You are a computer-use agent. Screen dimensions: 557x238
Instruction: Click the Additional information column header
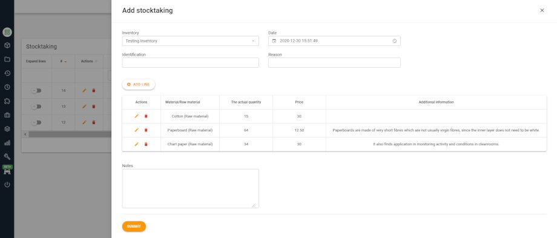(437, 102)
